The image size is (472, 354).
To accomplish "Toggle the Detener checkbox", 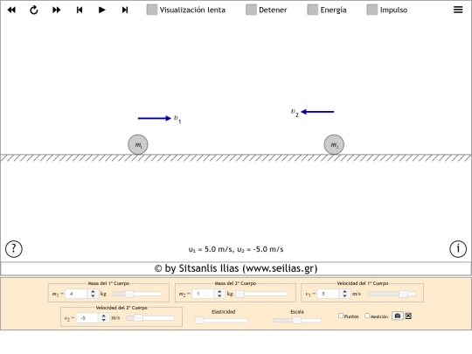I will click(251, 10).
